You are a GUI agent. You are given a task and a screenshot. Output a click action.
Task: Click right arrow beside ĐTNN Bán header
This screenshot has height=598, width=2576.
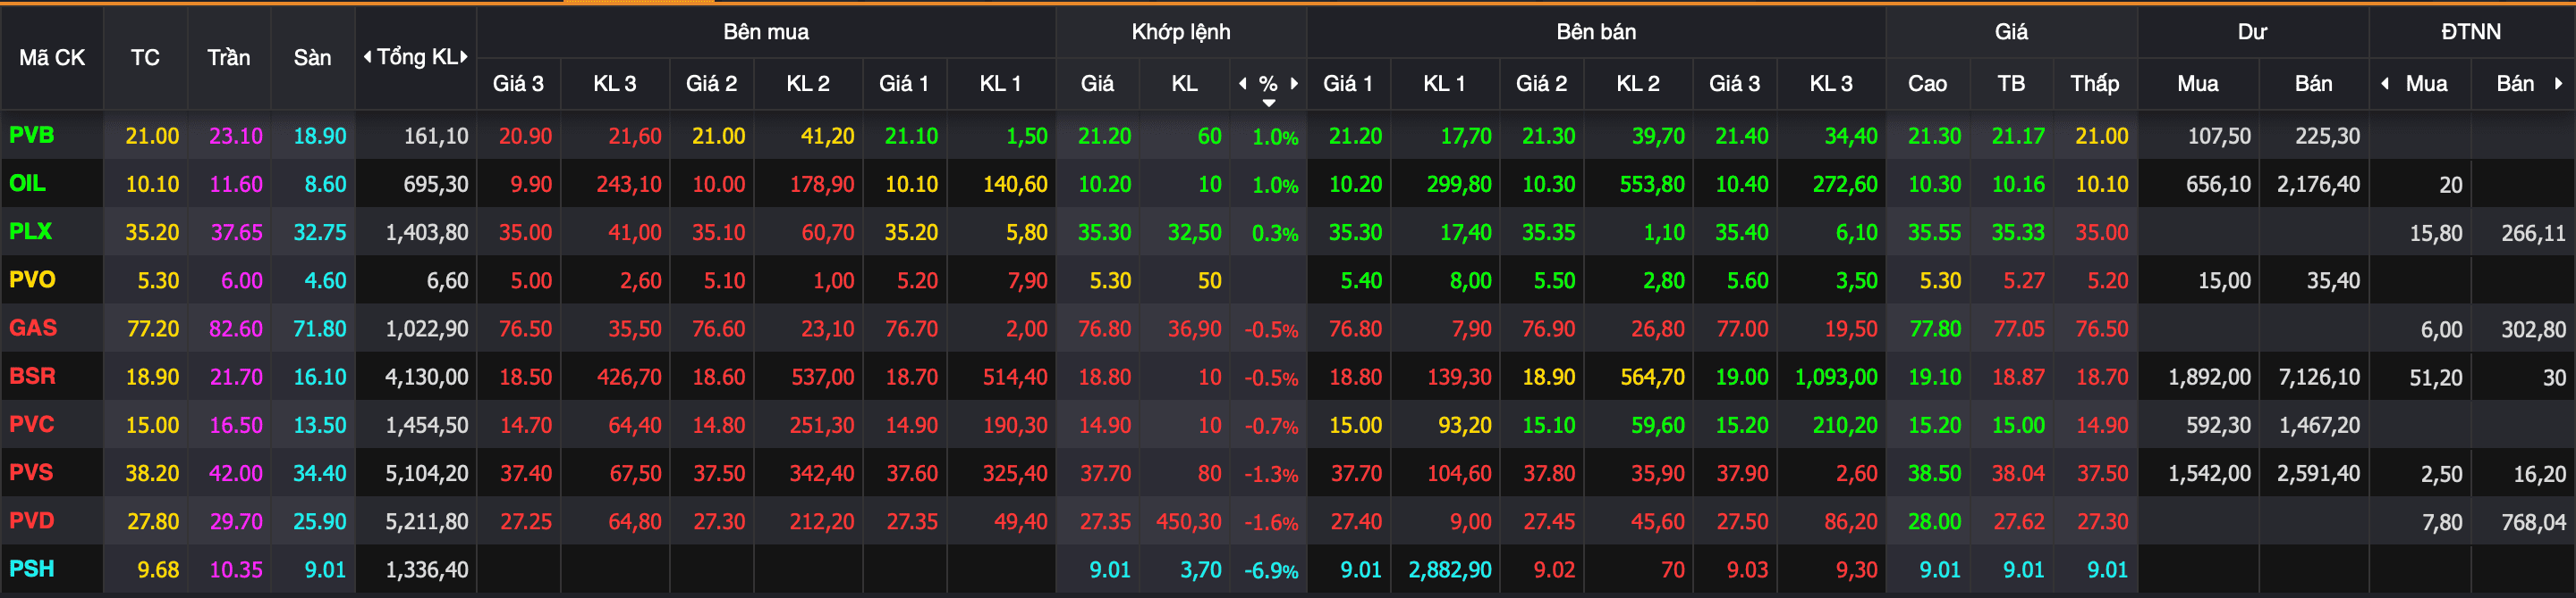coord(2558,84)
